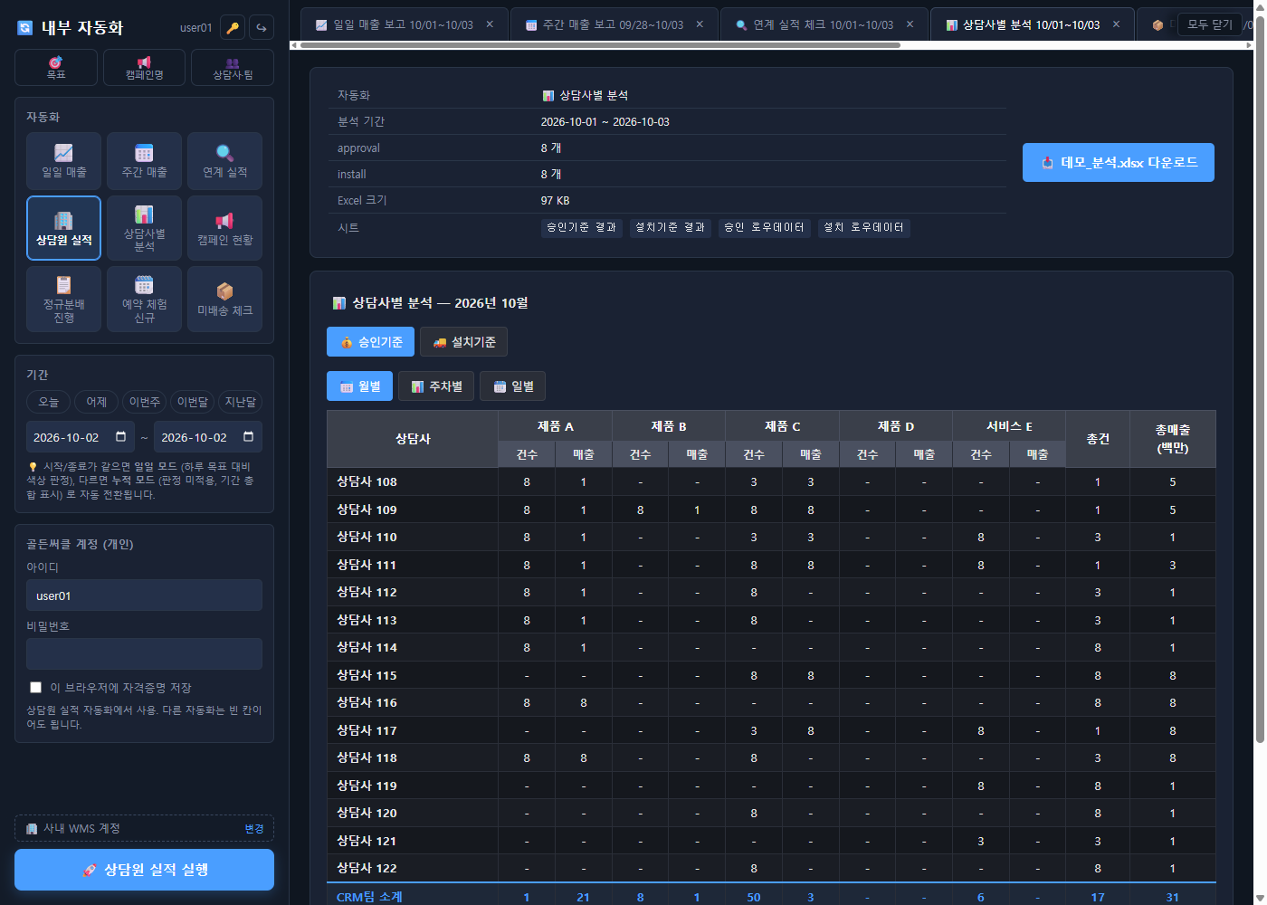Click 모두 닫기 to close all tabs

pyautogui.click(x=1210, y=24)
